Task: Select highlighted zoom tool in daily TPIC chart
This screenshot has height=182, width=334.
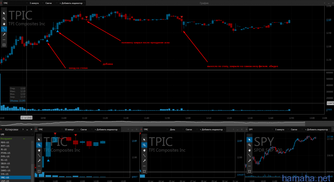Action: coord(144,145)
